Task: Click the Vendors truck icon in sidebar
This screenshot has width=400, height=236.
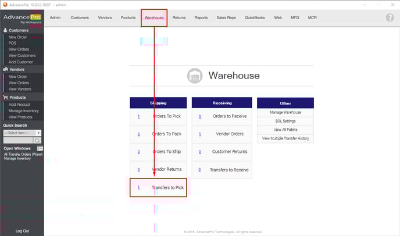Action: pyautogui.click(x=5, y=69)
